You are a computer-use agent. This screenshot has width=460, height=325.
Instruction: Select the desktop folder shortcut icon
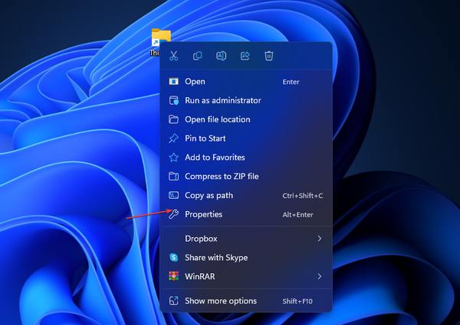coord(160,37)
